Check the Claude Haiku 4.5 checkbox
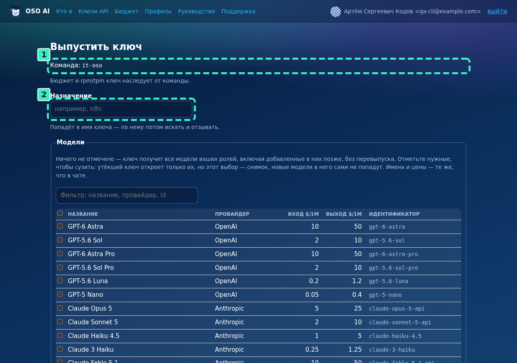517x363 pixels. click(60, 336)
